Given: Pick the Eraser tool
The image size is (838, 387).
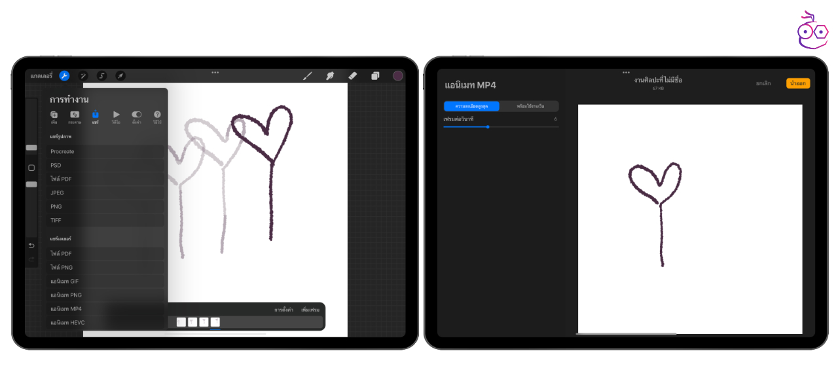Looking at the screenshot, I should [352, 76].
